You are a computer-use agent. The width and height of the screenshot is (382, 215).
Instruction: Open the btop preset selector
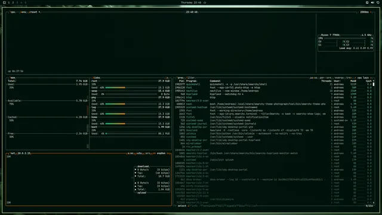(x=35, y=12)
